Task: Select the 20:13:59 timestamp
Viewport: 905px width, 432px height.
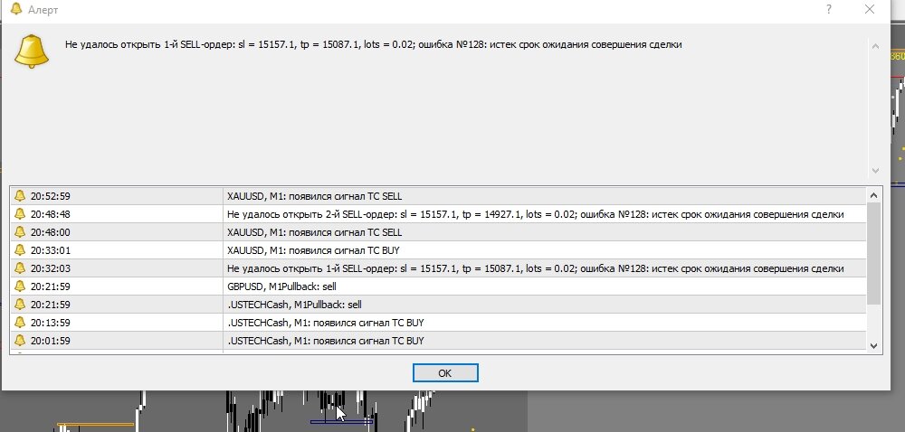Action: (x=50, y=323)
